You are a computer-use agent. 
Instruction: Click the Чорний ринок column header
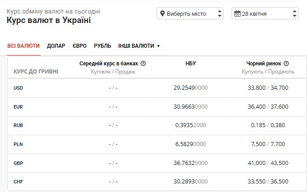(x=264, y=64)
